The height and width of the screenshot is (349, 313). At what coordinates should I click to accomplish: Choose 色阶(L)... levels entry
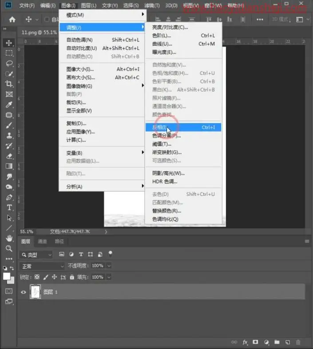coord(183,36)
